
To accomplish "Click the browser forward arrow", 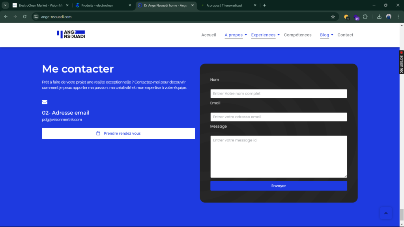I will click(x=15, y=17).
